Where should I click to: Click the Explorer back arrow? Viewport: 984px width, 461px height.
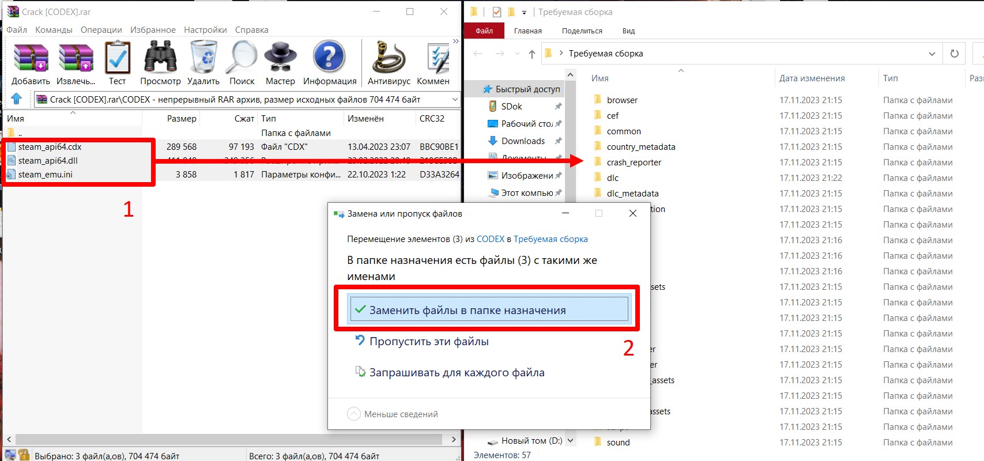tap(478, 54)
